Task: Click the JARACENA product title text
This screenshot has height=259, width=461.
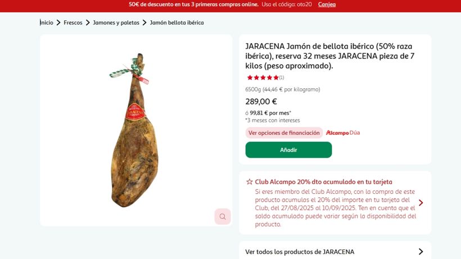Action: coord(330,56)
